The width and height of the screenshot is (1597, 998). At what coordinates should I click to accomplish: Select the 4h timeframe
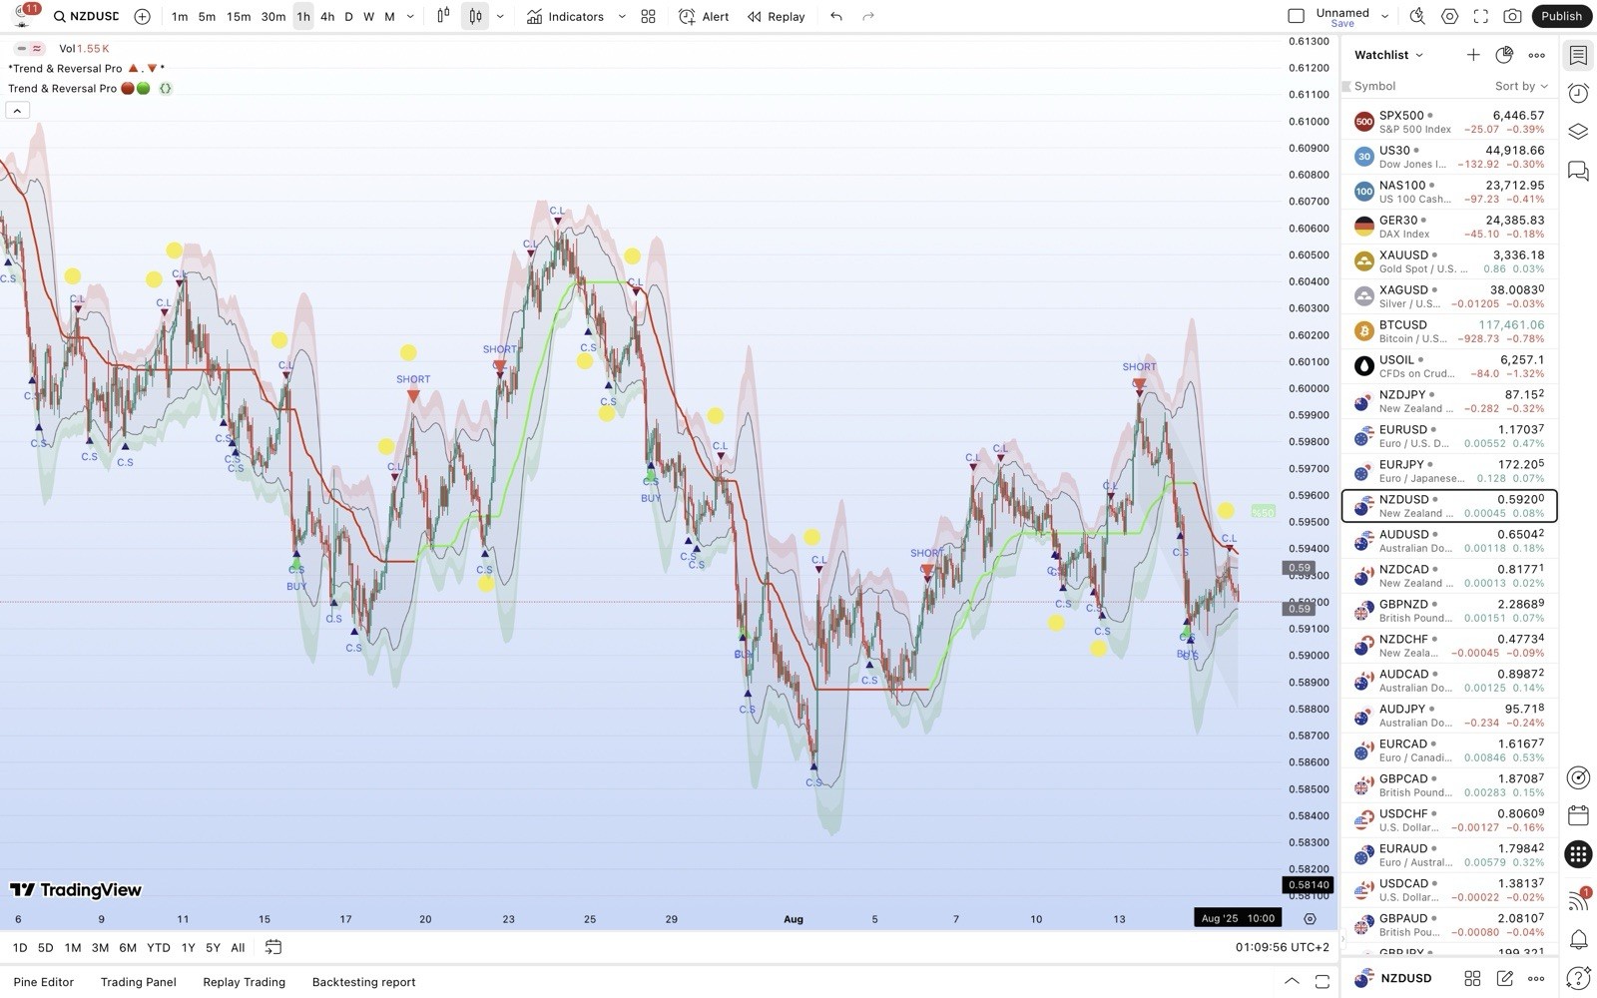[x=327, y=16]
